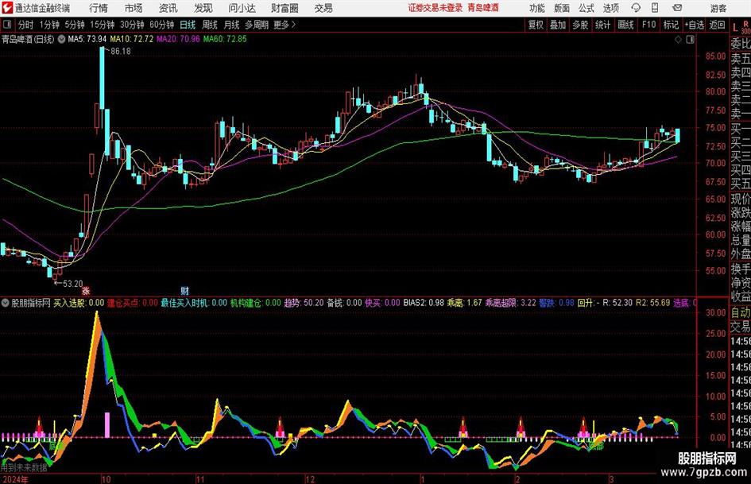Image resolution: width=751 pixels, height=484 pixels.
Task: Click the 乖离超限: 3.22 indicator value
Action: [510, 303]
